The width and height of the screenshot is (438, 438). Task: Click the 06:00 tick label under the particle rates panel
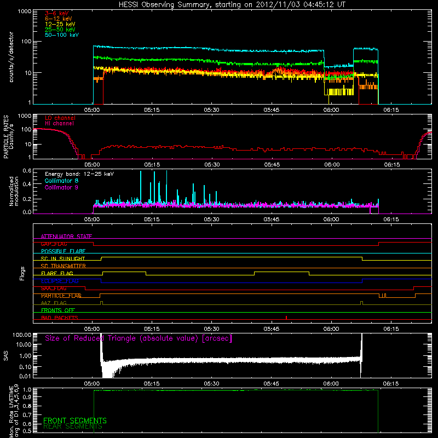(x=332, y=165)
